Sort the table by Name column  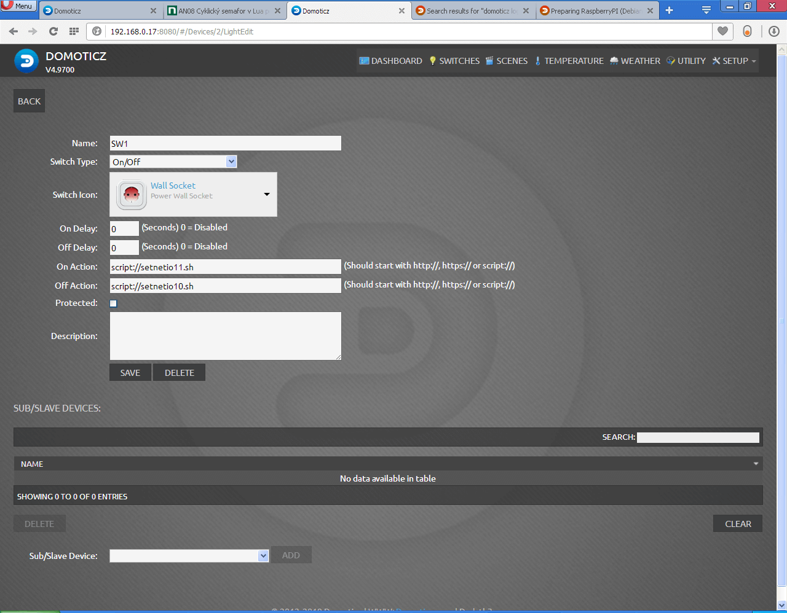click(x=388, y=464)
